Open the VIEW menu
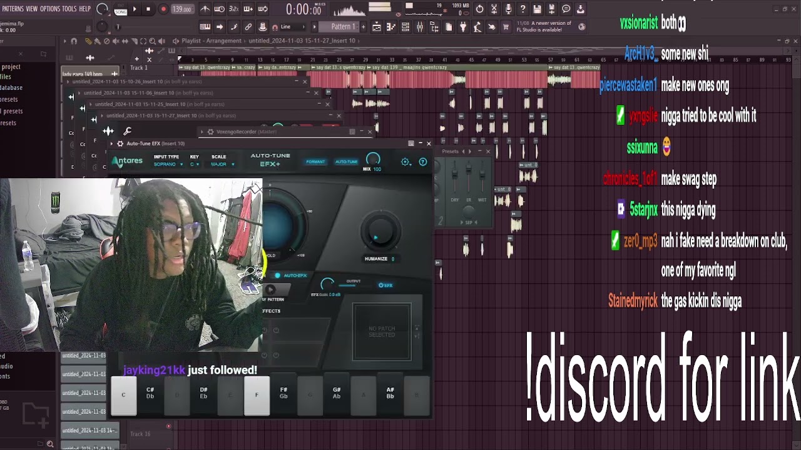 coord(31,9)
